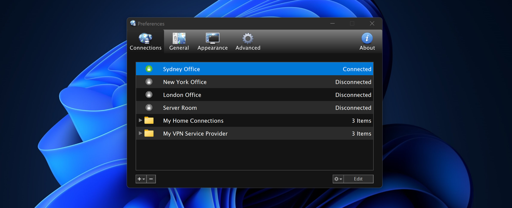Click the lock icon beside Server Room
Screen dimensions: 512x208
click(x=149, y=108)
